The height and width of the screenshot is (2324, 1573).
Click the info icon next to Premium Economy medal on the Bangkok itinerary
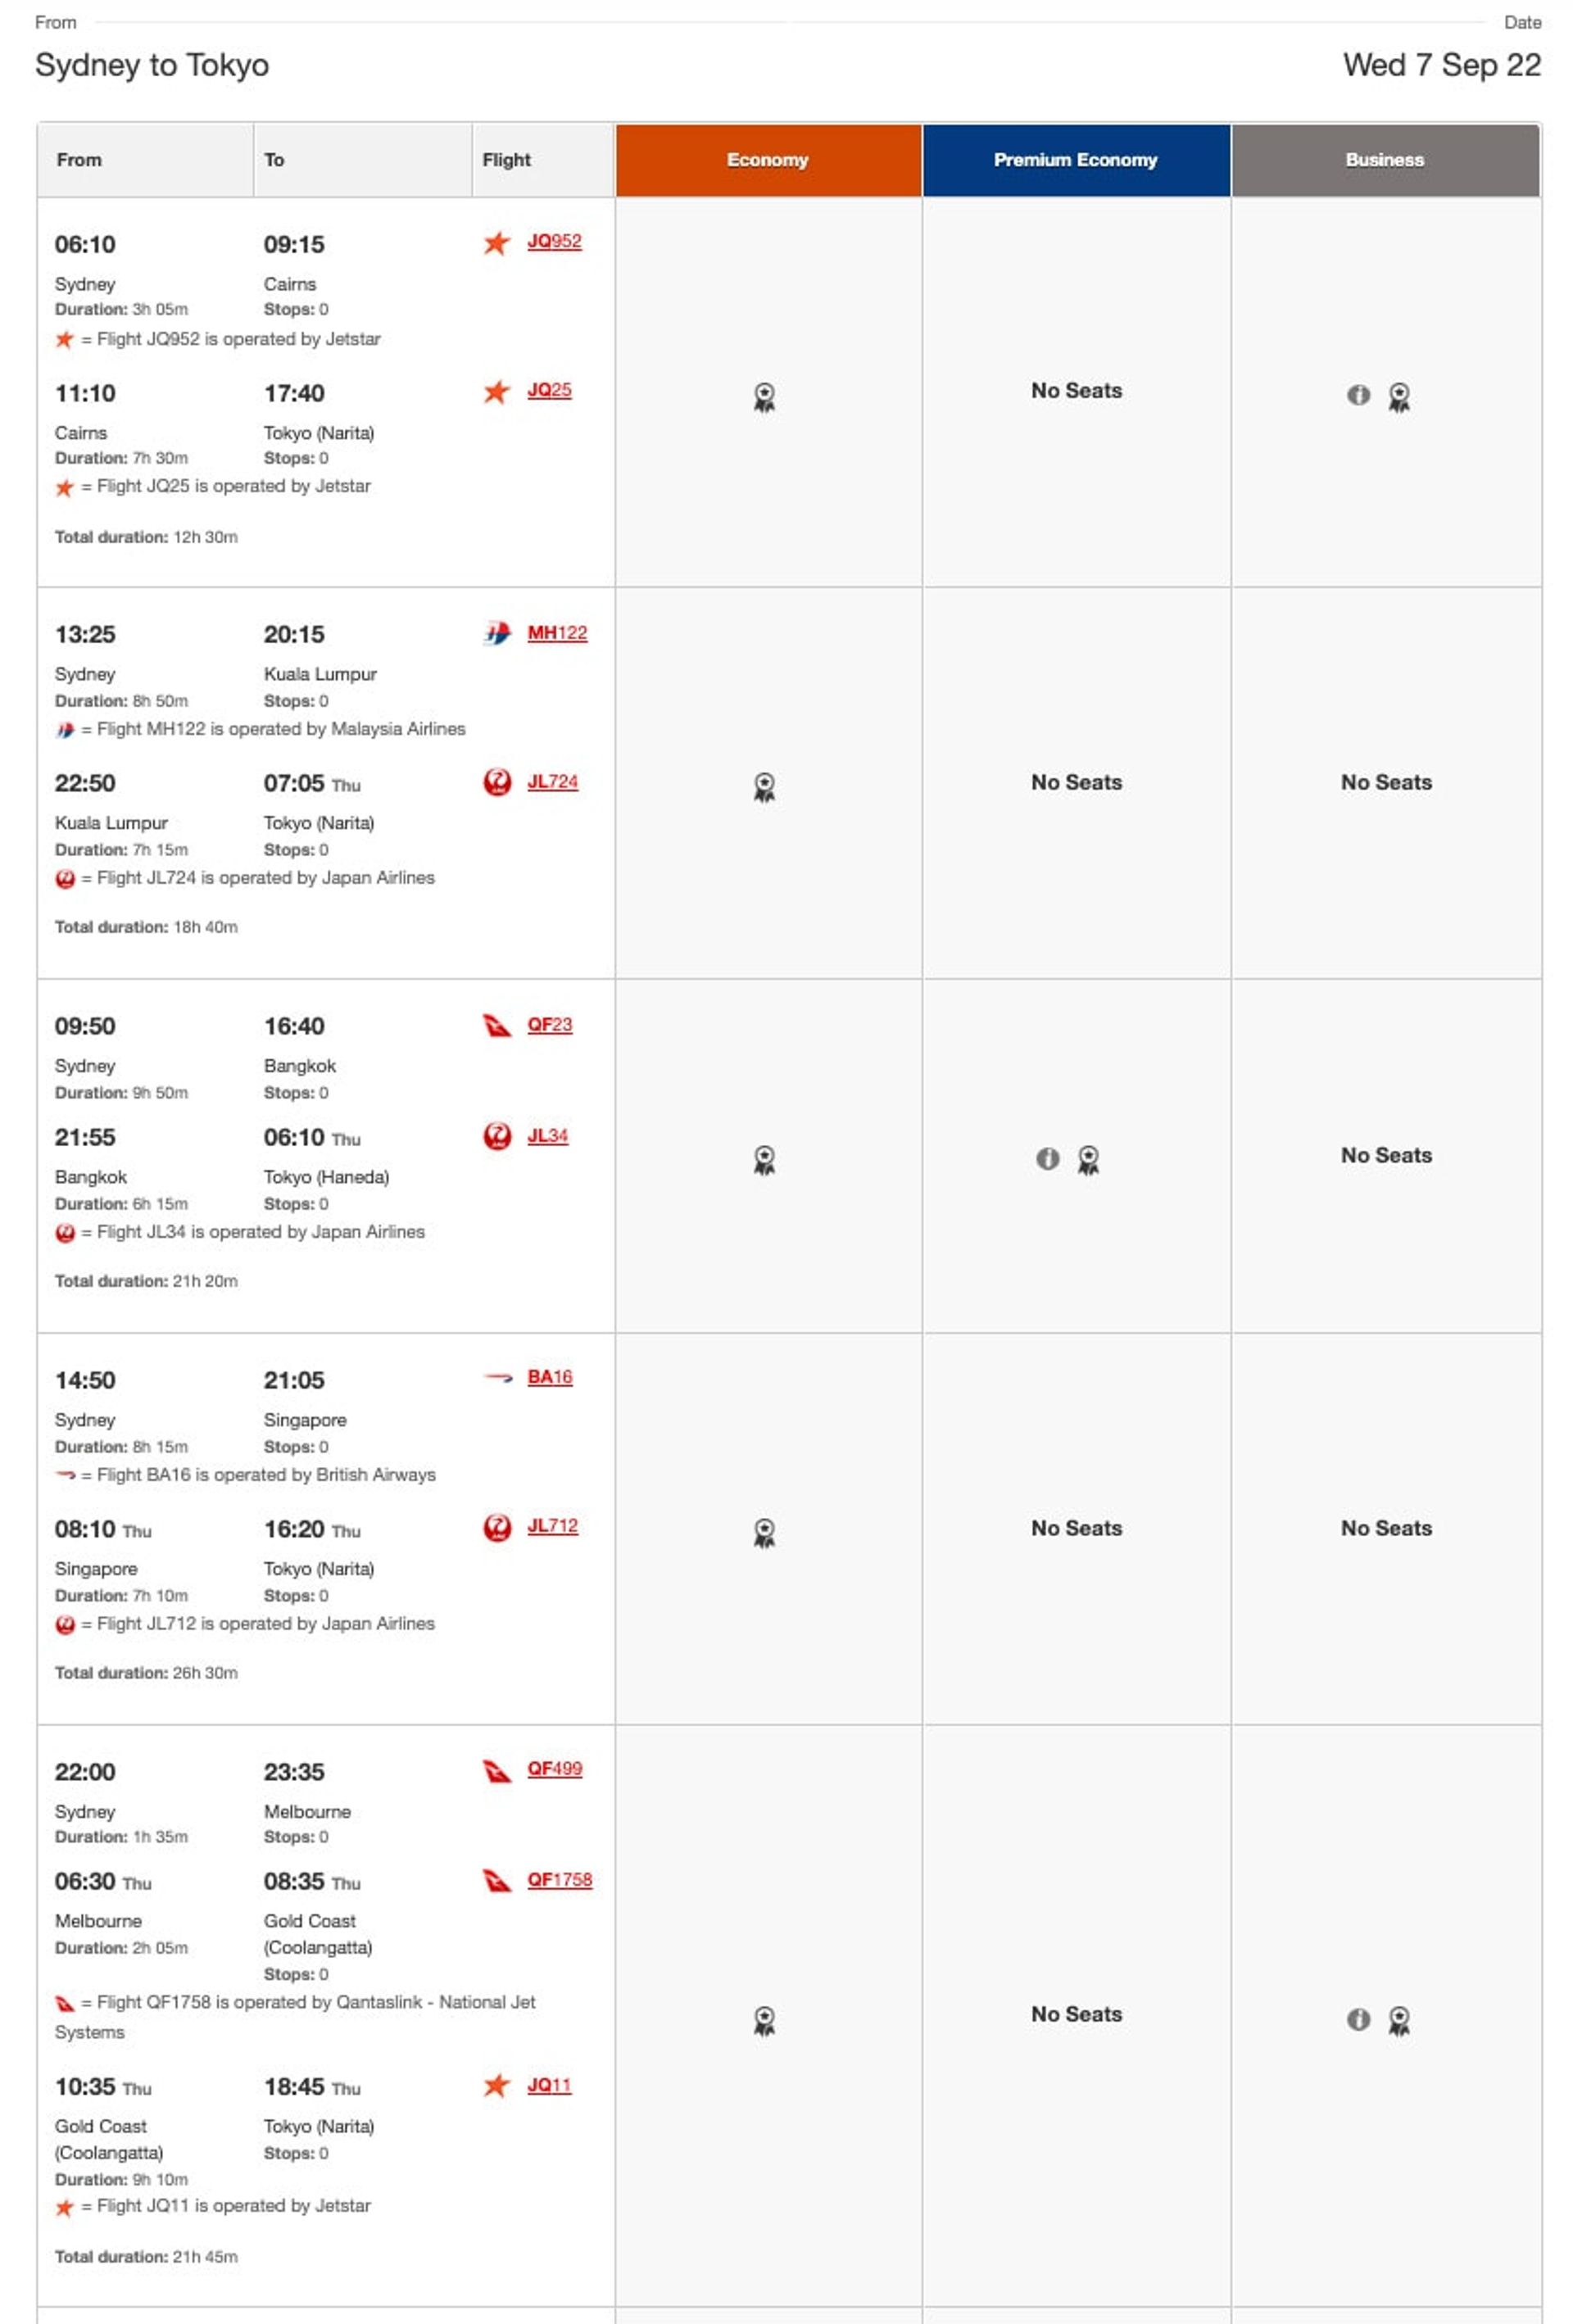(1048, 1159)
